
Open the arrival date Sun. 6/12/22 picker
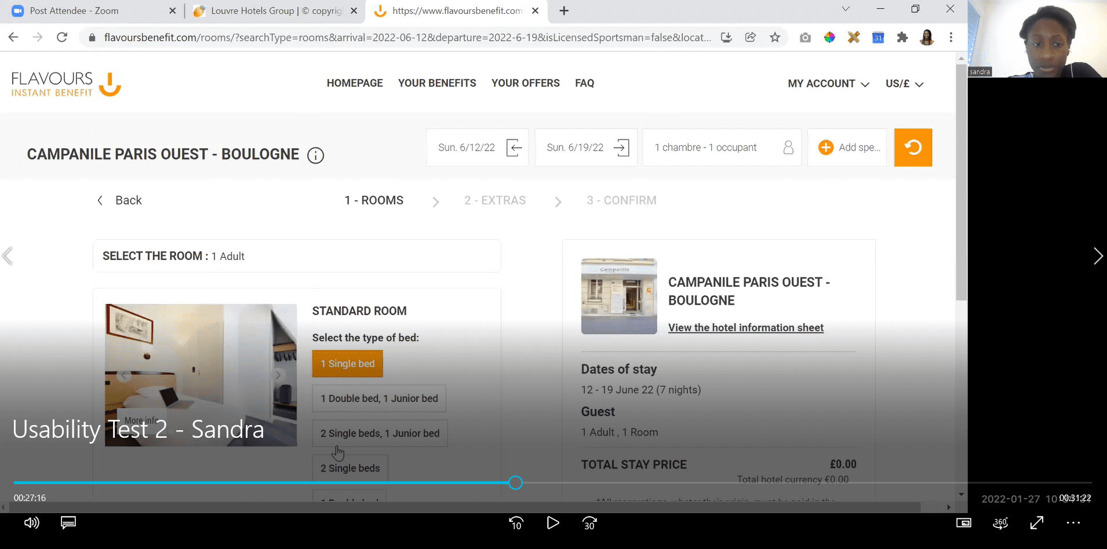coord(478,148)
